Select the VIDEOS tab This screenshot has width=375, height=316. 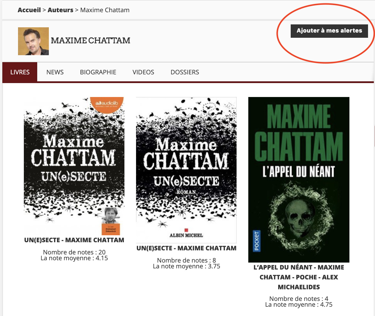(143, 72)
